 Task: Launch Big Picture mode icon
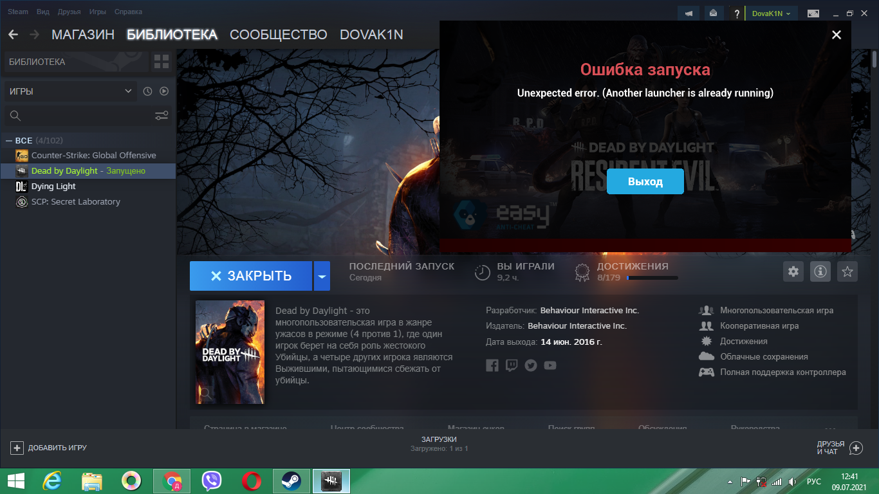click(813, 13)
